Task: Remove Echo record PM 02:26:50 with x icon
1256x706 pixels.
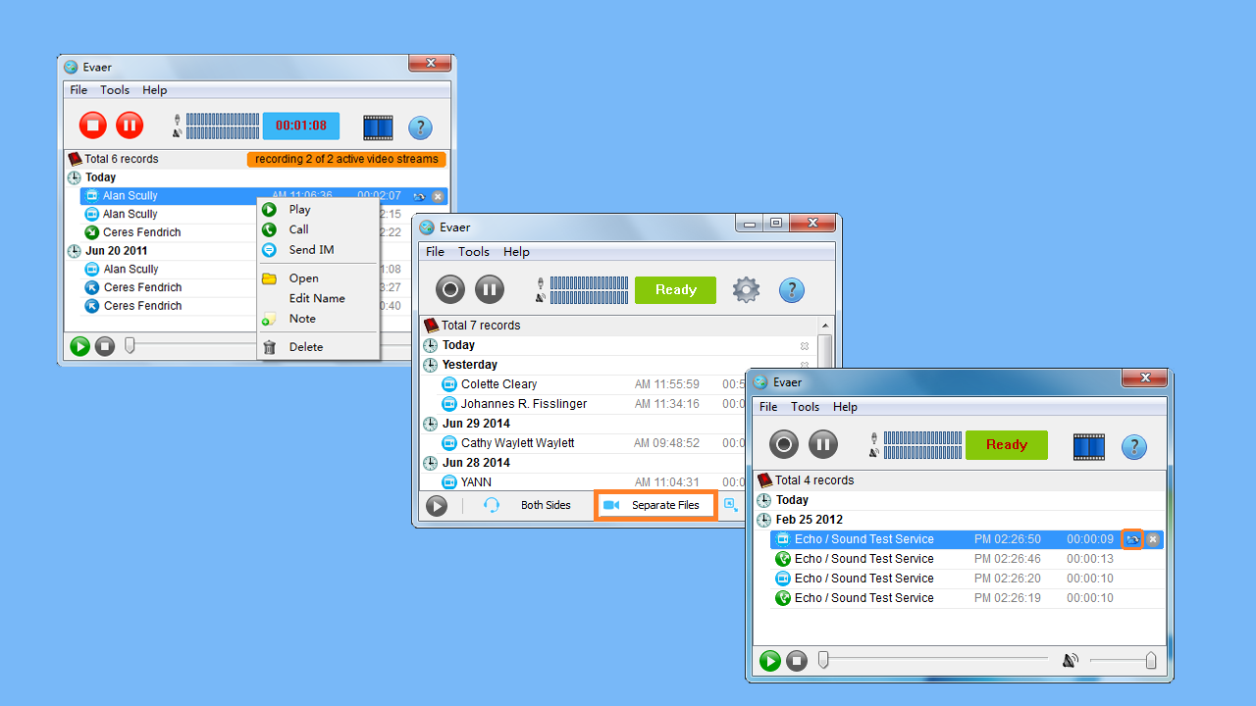Action: point(1153,539)
